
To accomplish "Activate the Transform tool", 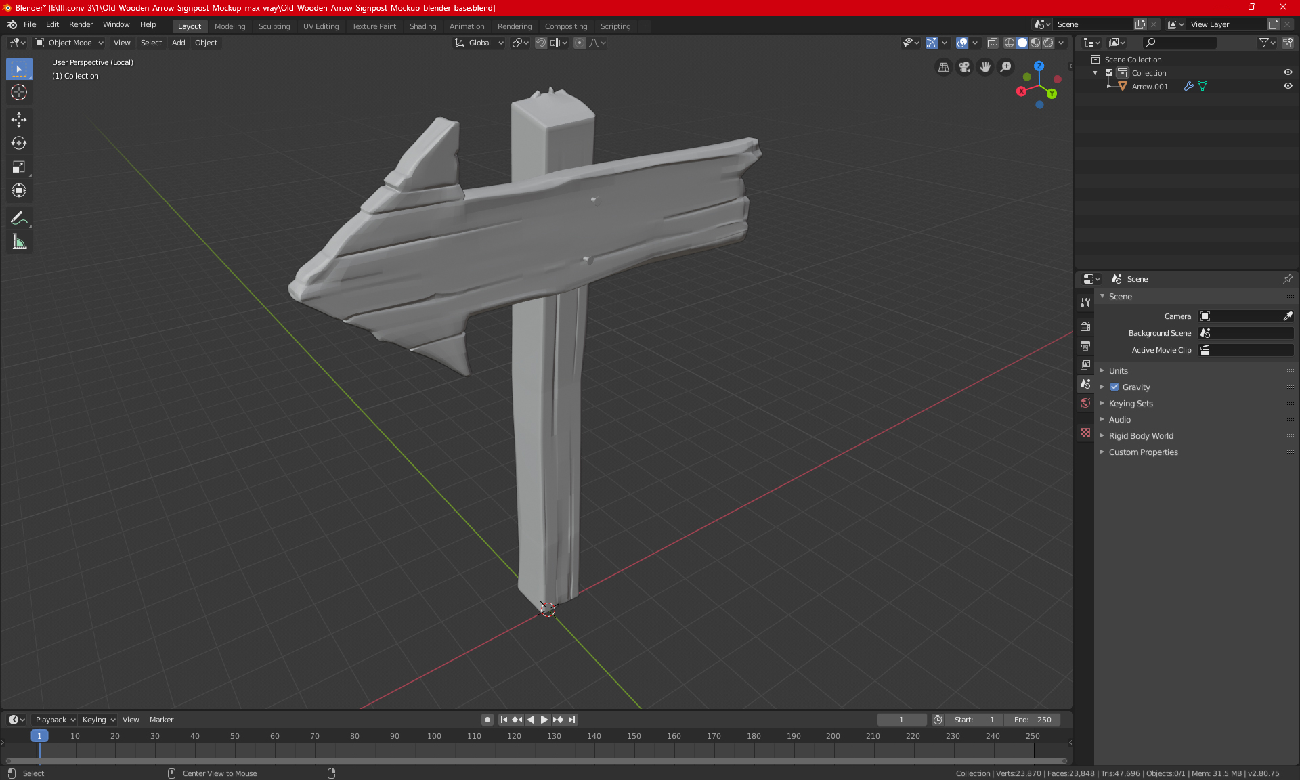I will coord(19,190).
